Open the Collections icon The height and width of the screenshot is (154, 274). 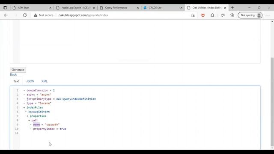click(232, 15)
